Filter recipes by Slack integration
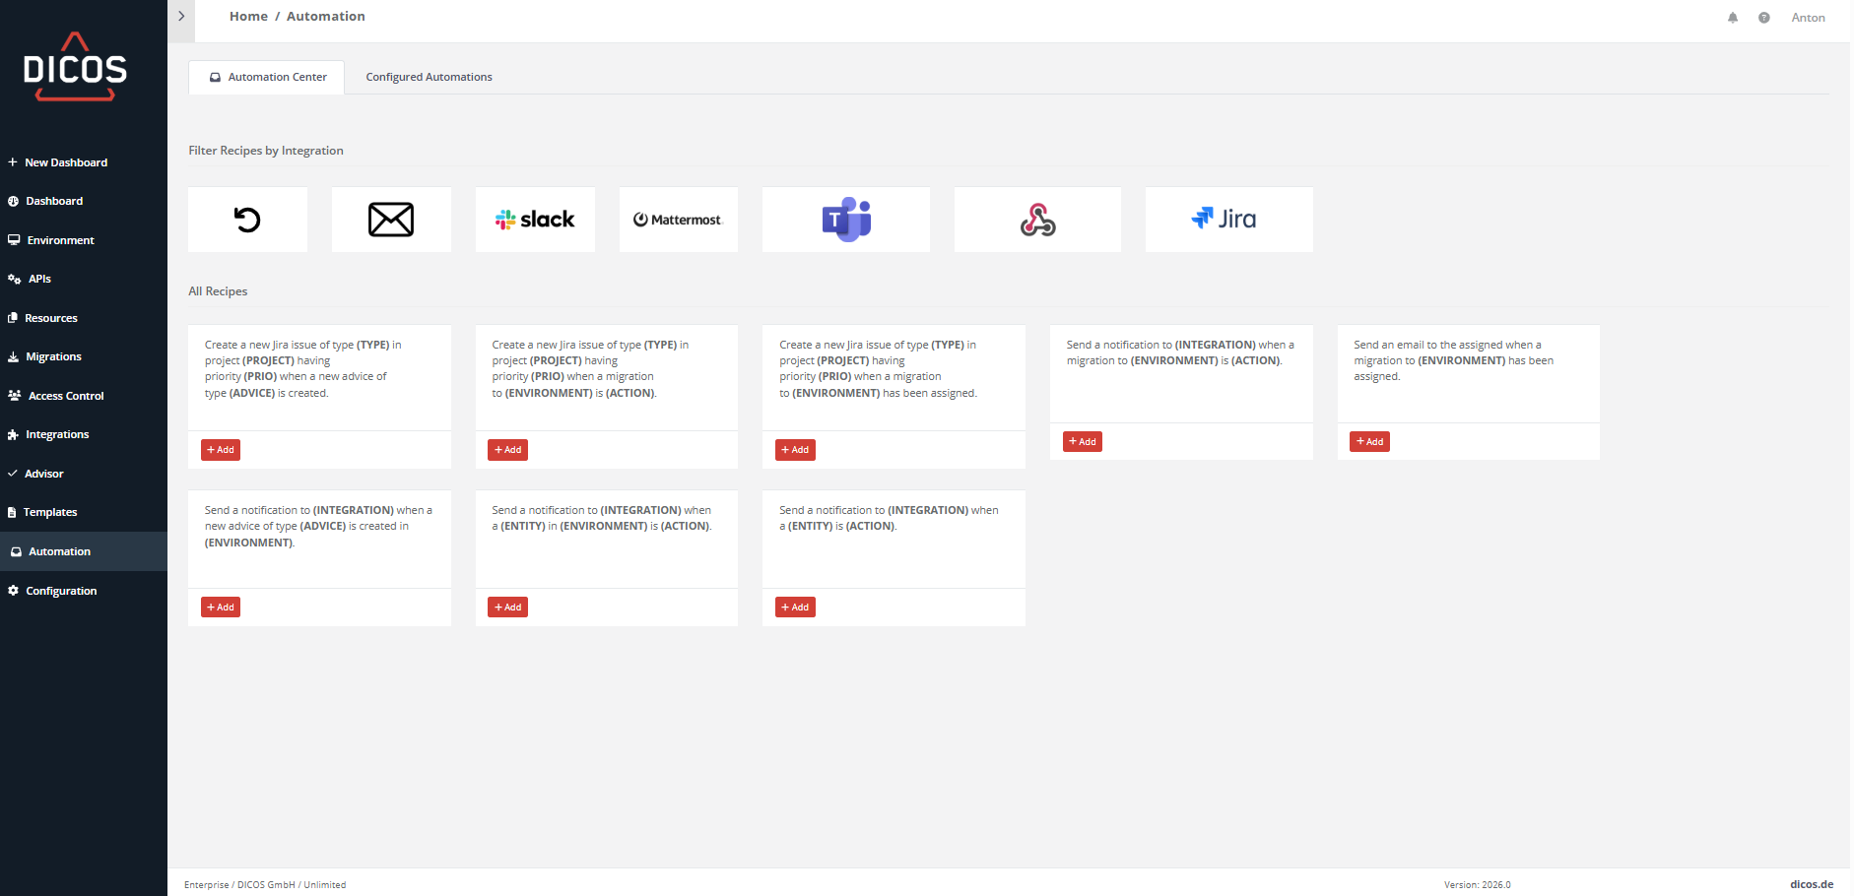The width and height of the screenshot is (1854, 896). 535,220
